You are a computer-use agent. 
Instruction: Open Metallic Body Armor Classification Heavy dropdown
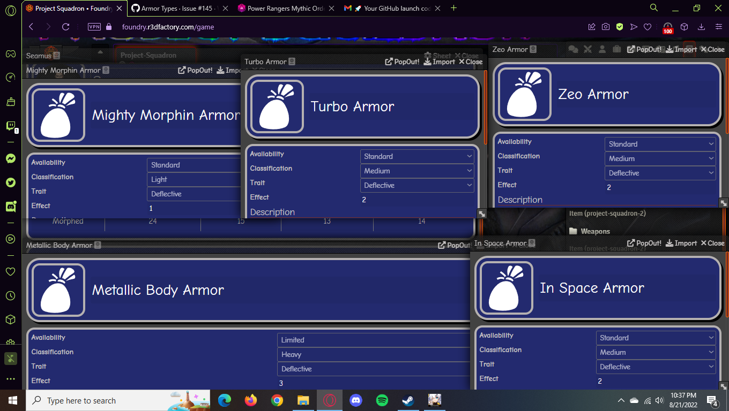[x=374, y=354]
